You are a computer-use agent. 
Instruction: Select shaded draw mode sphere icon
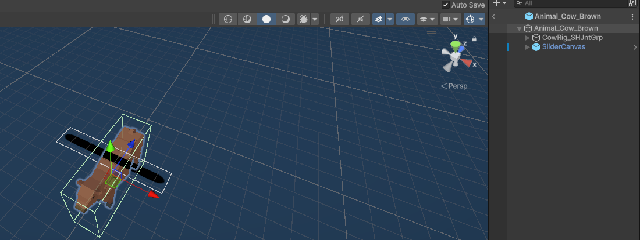pyautogui.click(x=266, y=19)
